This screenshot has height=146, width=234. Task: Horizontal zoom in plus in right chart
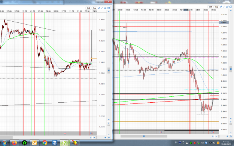pyautogui.click(x=227, y=136)
